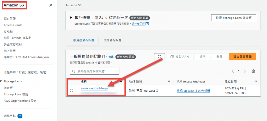Focus the 依名稱尋找儲存貯體 search field
Screen dimensions: 267x121
pos(94,71)
